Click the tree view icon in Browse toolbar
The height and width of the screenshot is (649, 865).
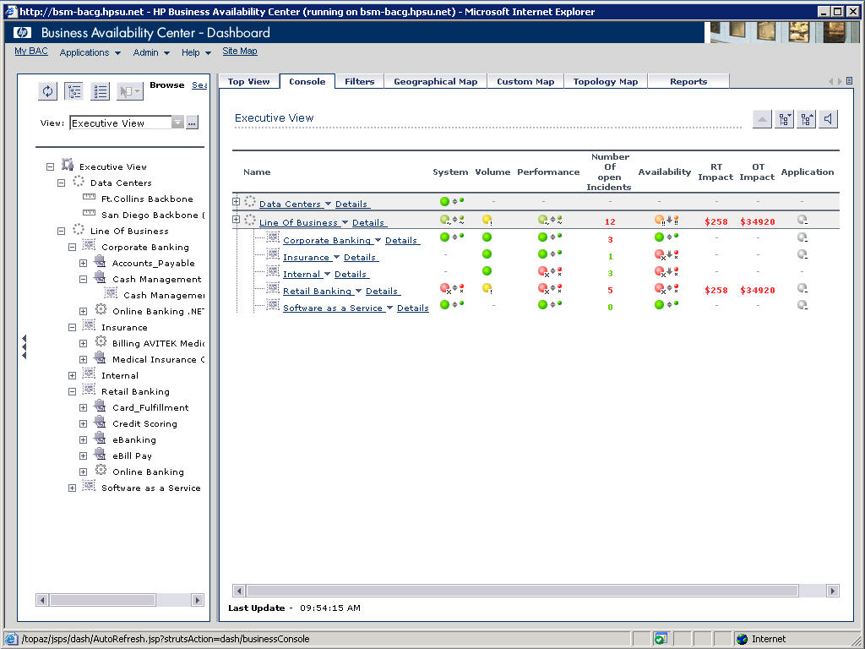74,91
